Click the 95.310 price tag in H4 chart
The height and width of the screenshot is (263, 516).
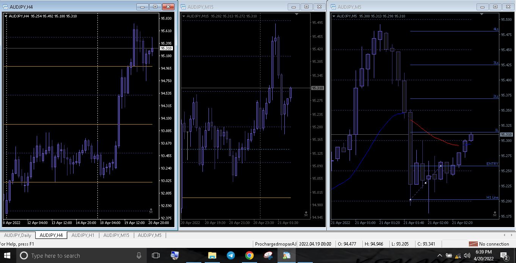[166, 48]
